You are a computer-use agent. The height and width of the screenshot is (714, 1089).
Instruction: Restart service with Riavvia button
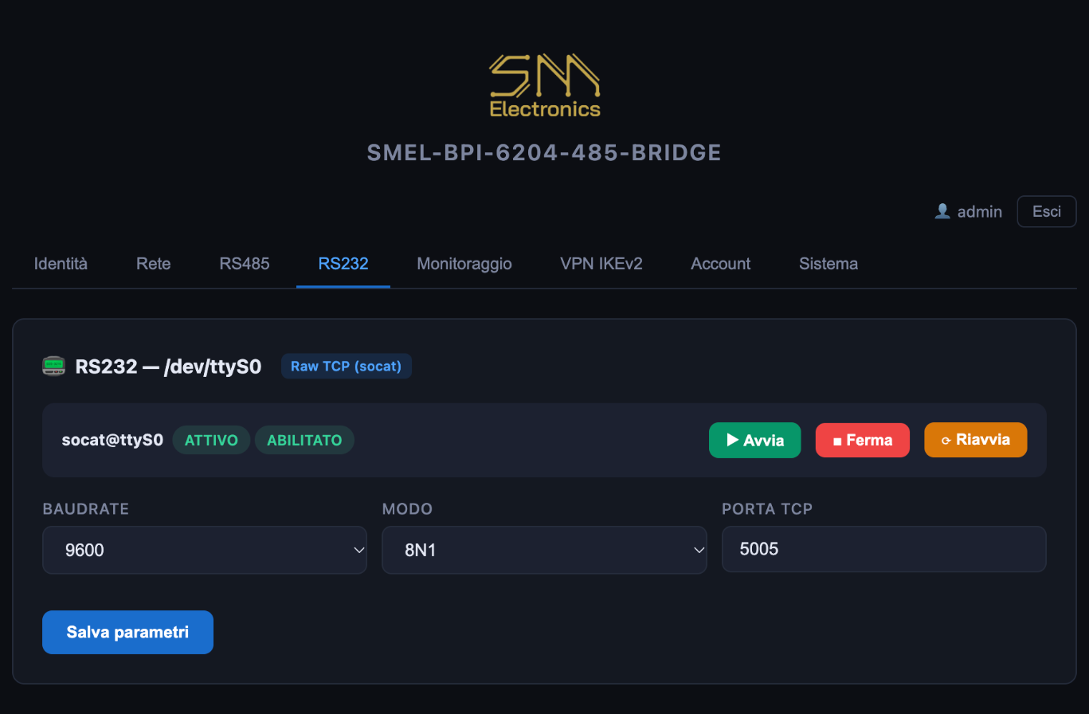(975, 440)
